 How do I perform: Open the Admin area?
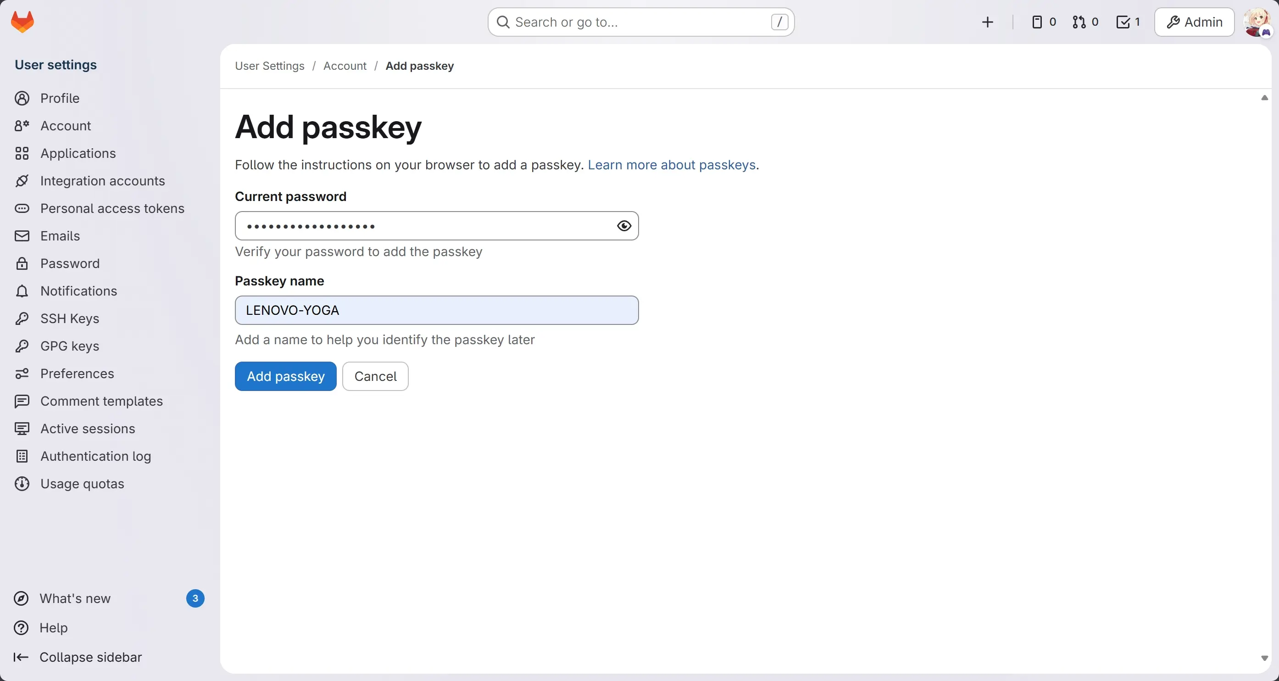[x=1194, y=22]
